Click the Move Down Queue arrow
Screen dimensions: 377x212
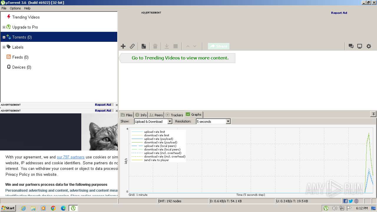tap(195, 46)
